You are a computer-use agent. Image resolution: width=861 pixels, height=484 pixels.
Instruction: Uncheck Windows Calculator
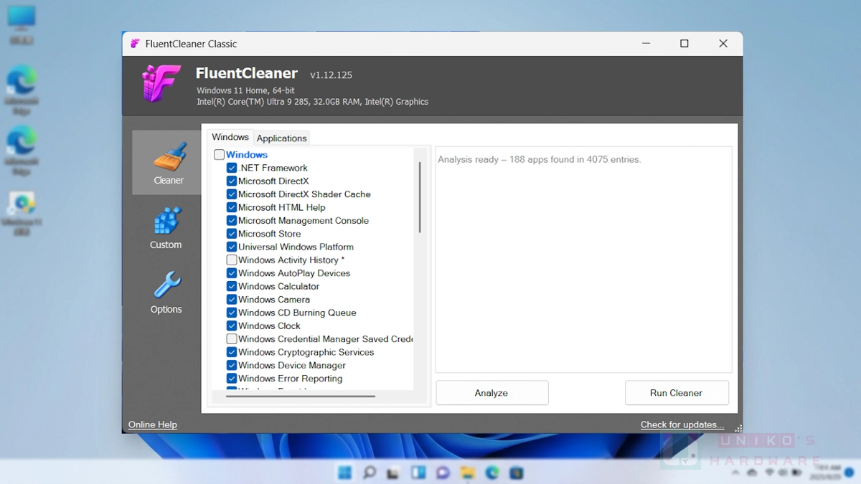point(232,286)
